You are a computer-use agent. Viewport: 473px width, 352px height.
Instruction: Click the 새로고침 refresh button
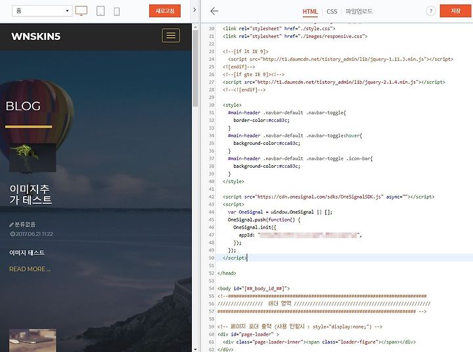[x=165, y=11]
